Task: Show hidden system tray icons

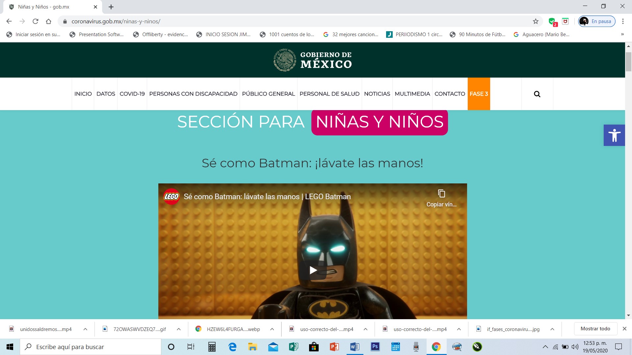Action: pos(545,347)
